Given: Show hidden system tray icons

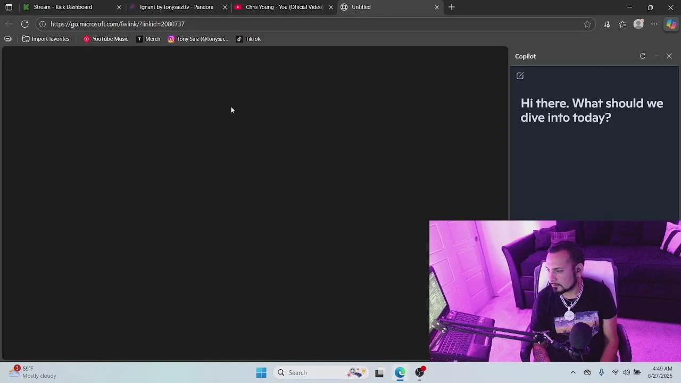Looking at the screenshot, I should tap(573, 372).
